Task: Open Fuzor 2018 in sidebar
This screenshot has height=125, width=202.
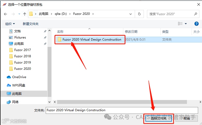Action: [23, 56]
